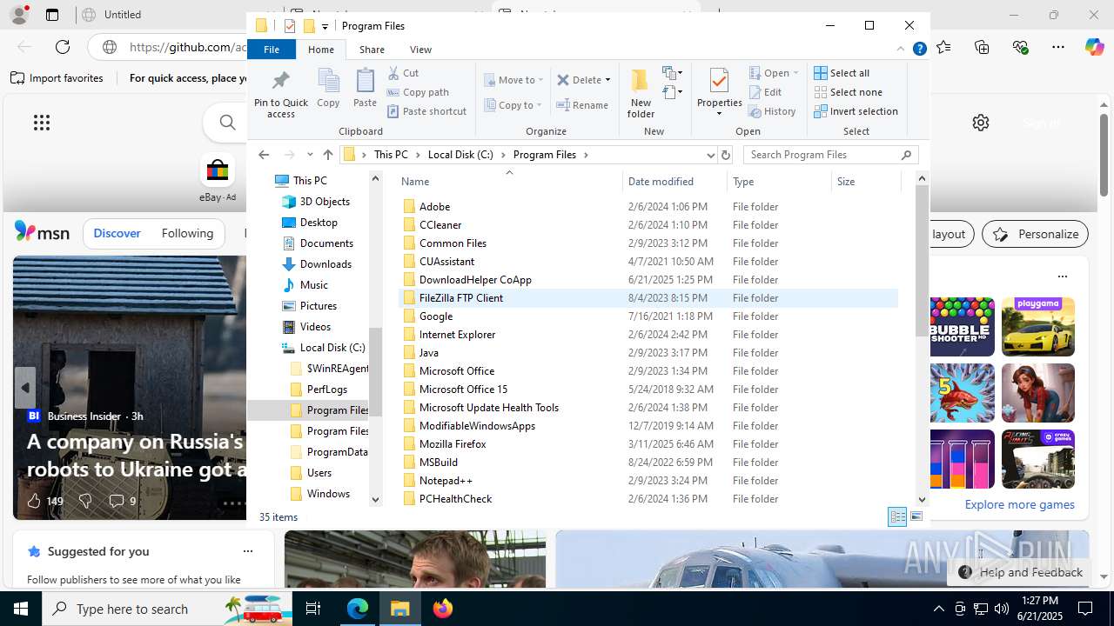
Task: Go back in File Explorer
Action: pos(264,155)
